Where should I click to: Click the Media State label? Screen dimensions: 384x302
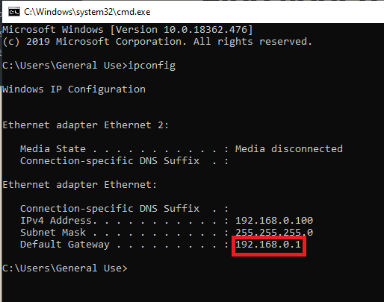(53, 149)
